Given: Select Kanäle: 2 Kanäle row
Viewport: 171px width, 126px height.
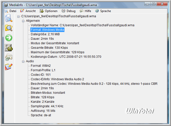Looking at the screenshot, I should click(x=43, y=102).
